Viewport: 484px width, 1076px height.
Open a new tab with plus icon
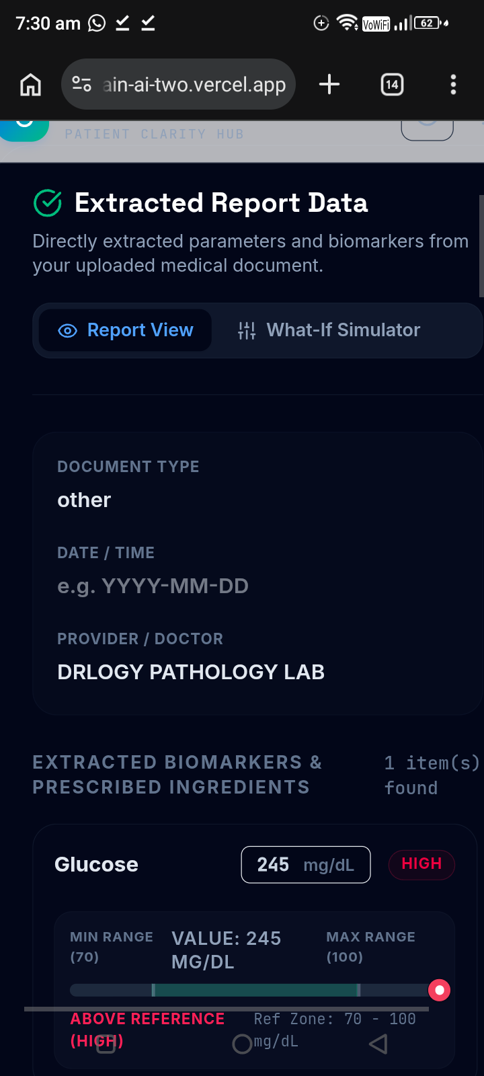pos(329,84)
